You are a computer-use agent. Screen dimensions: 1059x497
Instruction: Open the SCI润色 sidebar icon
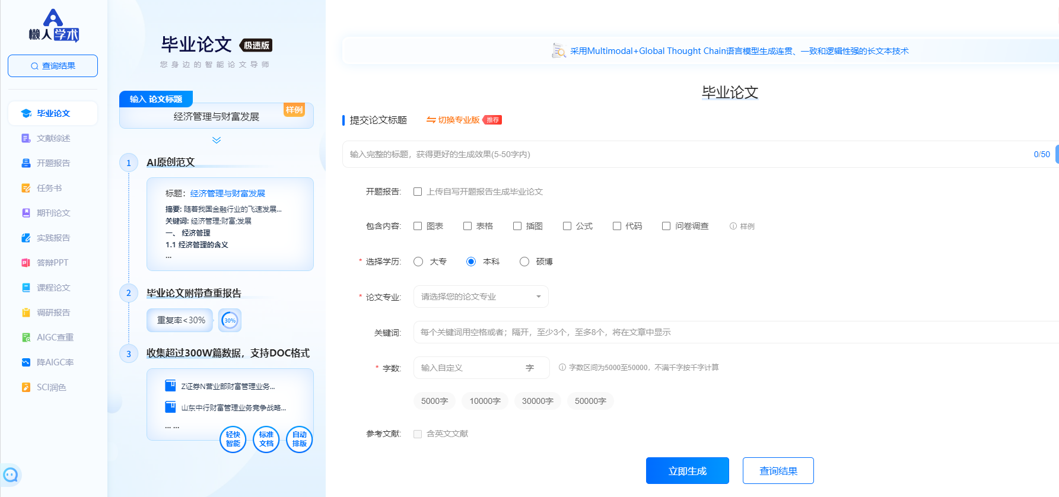pos(26,387)
